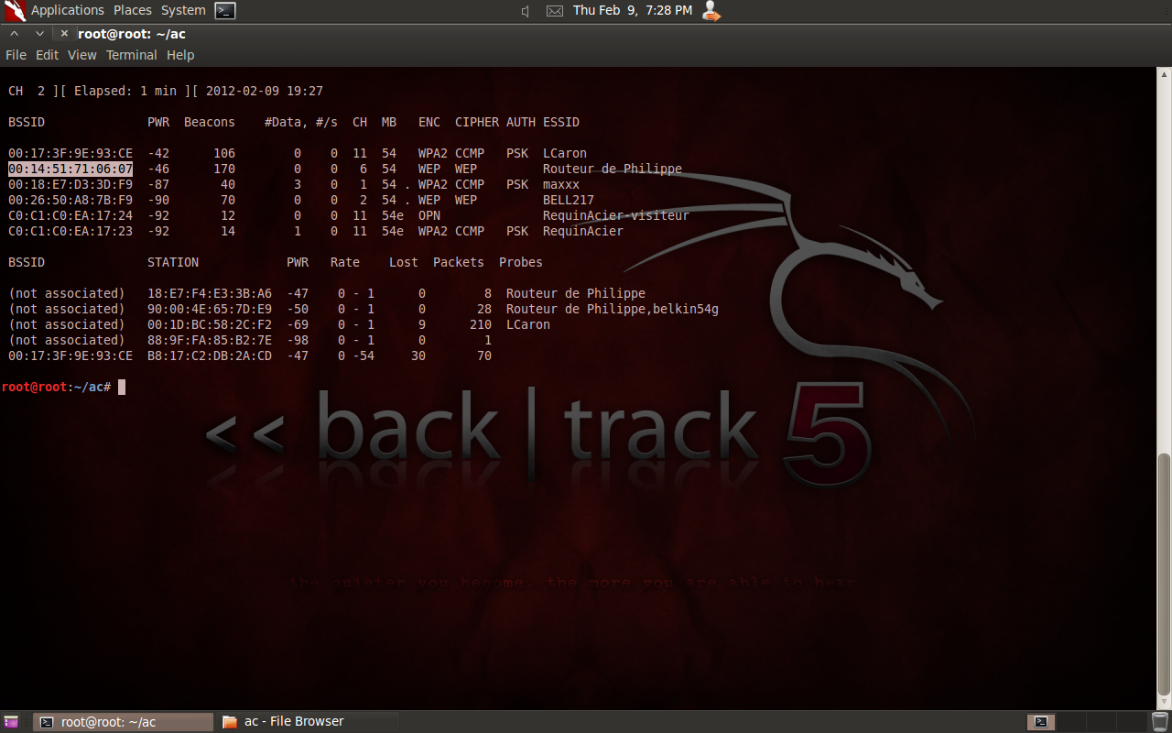The image size is (1172, 733).
Task: Click BSSID C0:C1:C0:EA:17:23
Action: (x=71, y=231)
